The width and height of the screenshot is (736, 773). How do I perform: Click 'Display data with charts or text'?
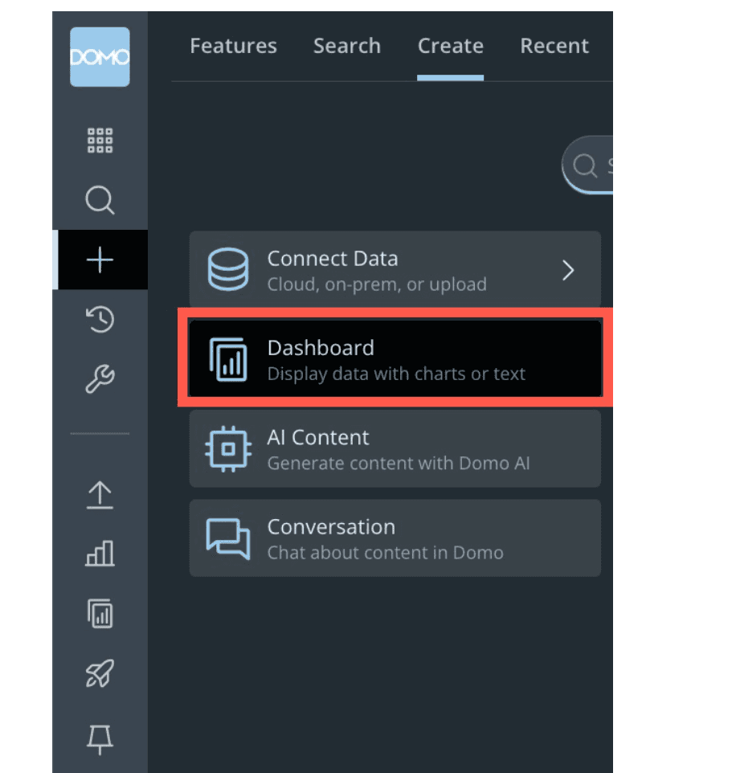pyautogui.click(x=396, y=374)
